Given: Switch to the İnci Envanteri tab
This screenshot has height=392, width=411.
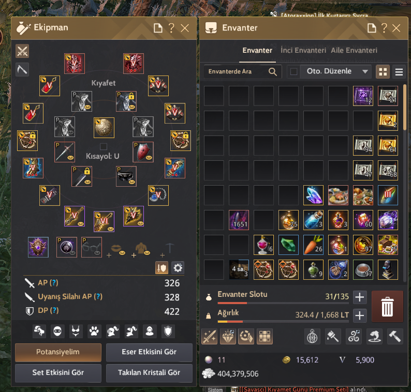Looking at the screenshot, I should coord(303,50).
